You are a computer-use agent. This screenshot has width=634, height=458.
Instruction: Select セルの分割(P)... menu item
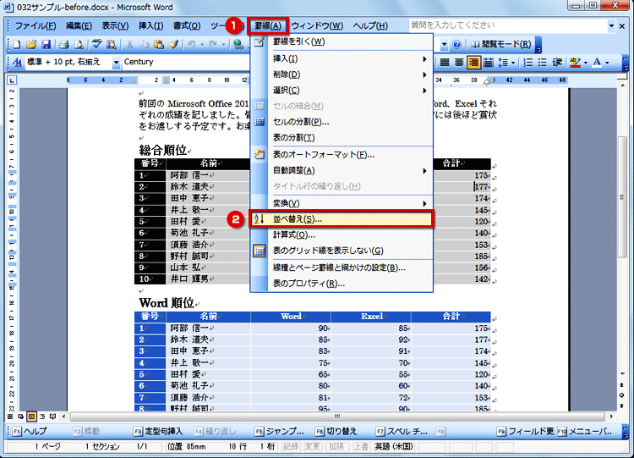point(342,122)
